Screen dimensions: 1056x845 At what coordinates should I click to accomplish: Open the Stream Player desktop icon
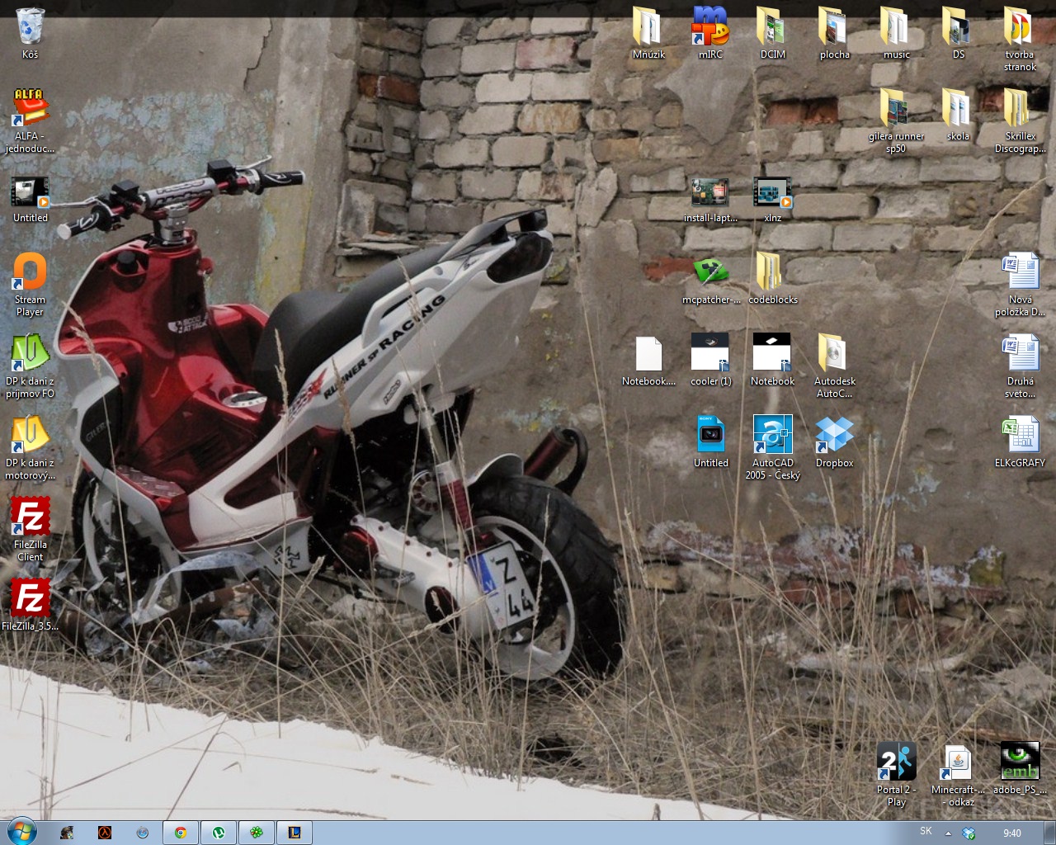(x=30, y=273)
